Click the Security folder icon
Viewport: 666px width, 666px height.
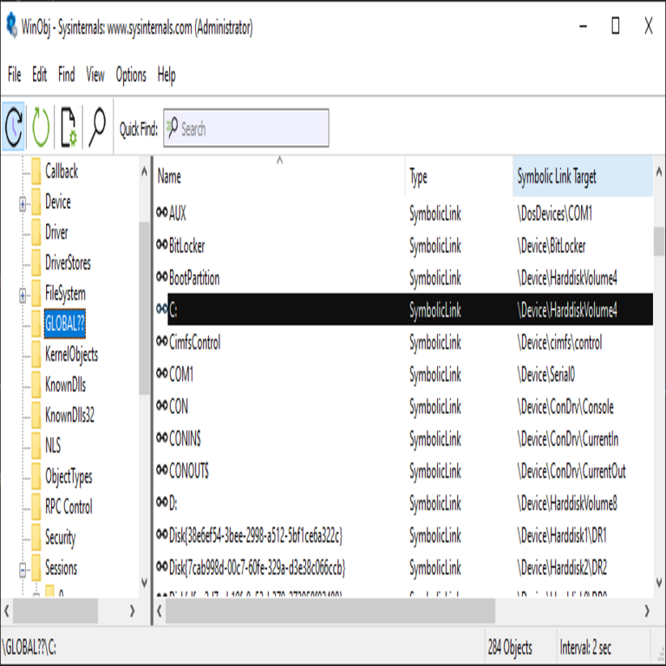click(36, 538)
